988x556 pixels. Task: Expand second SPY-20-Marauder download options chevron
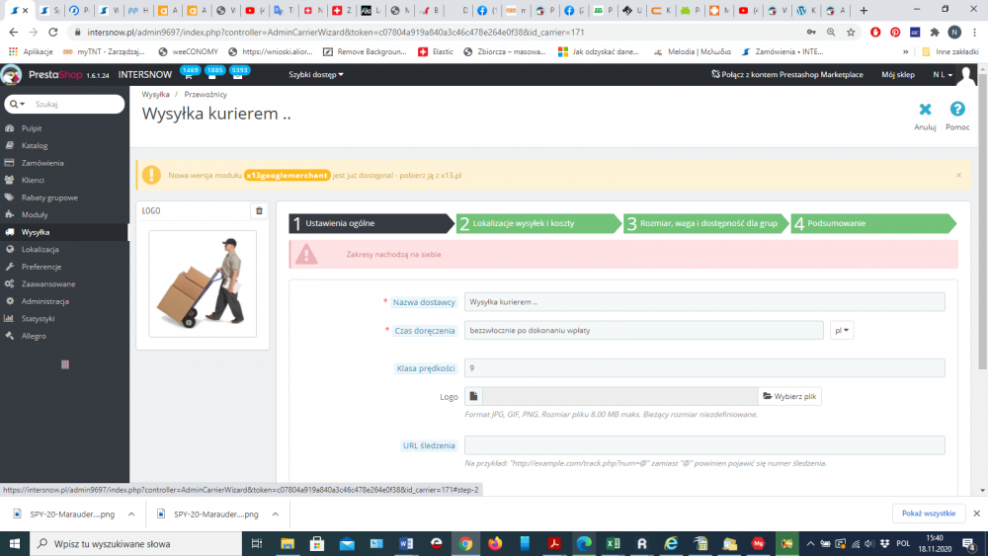[x=276, y=515]
